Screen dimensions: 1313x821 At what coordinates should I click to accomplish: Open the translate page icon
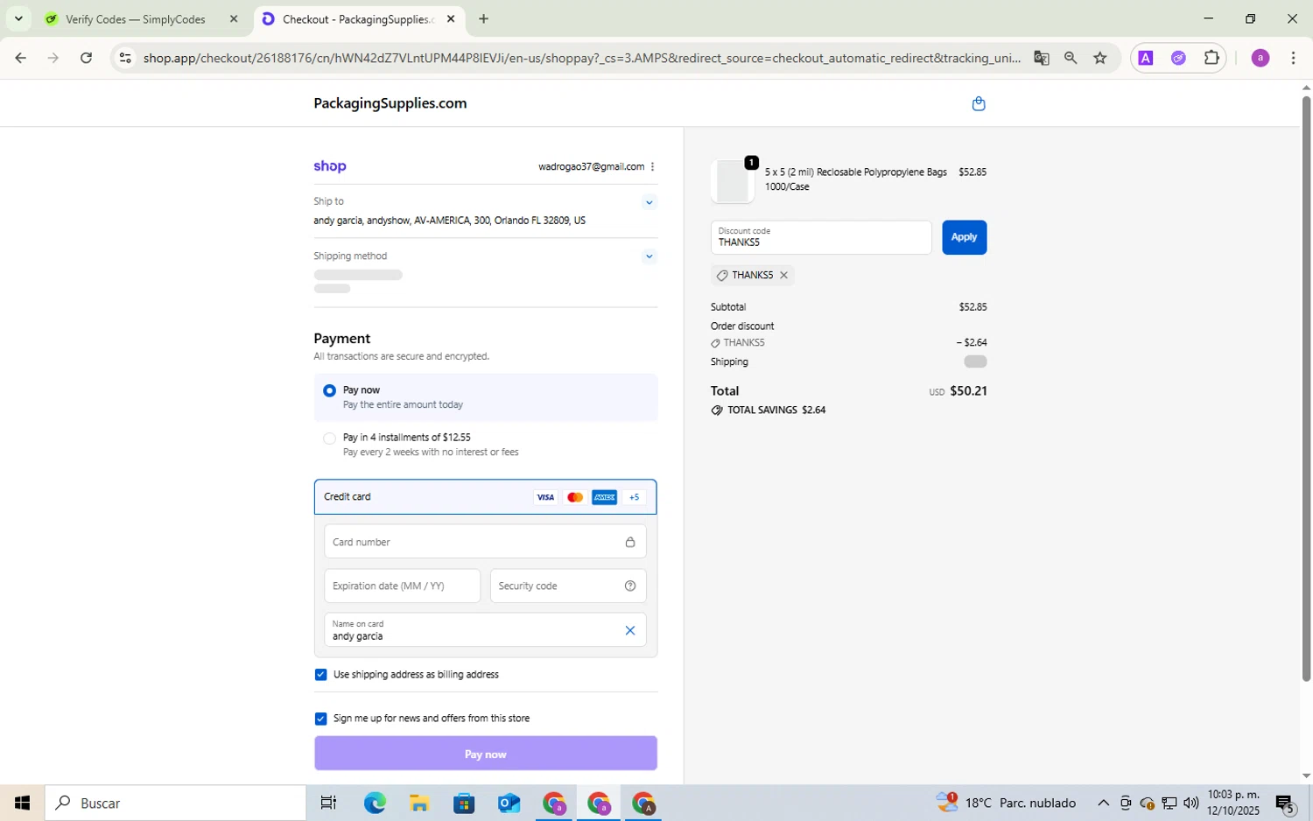(x=1041, y=58)
